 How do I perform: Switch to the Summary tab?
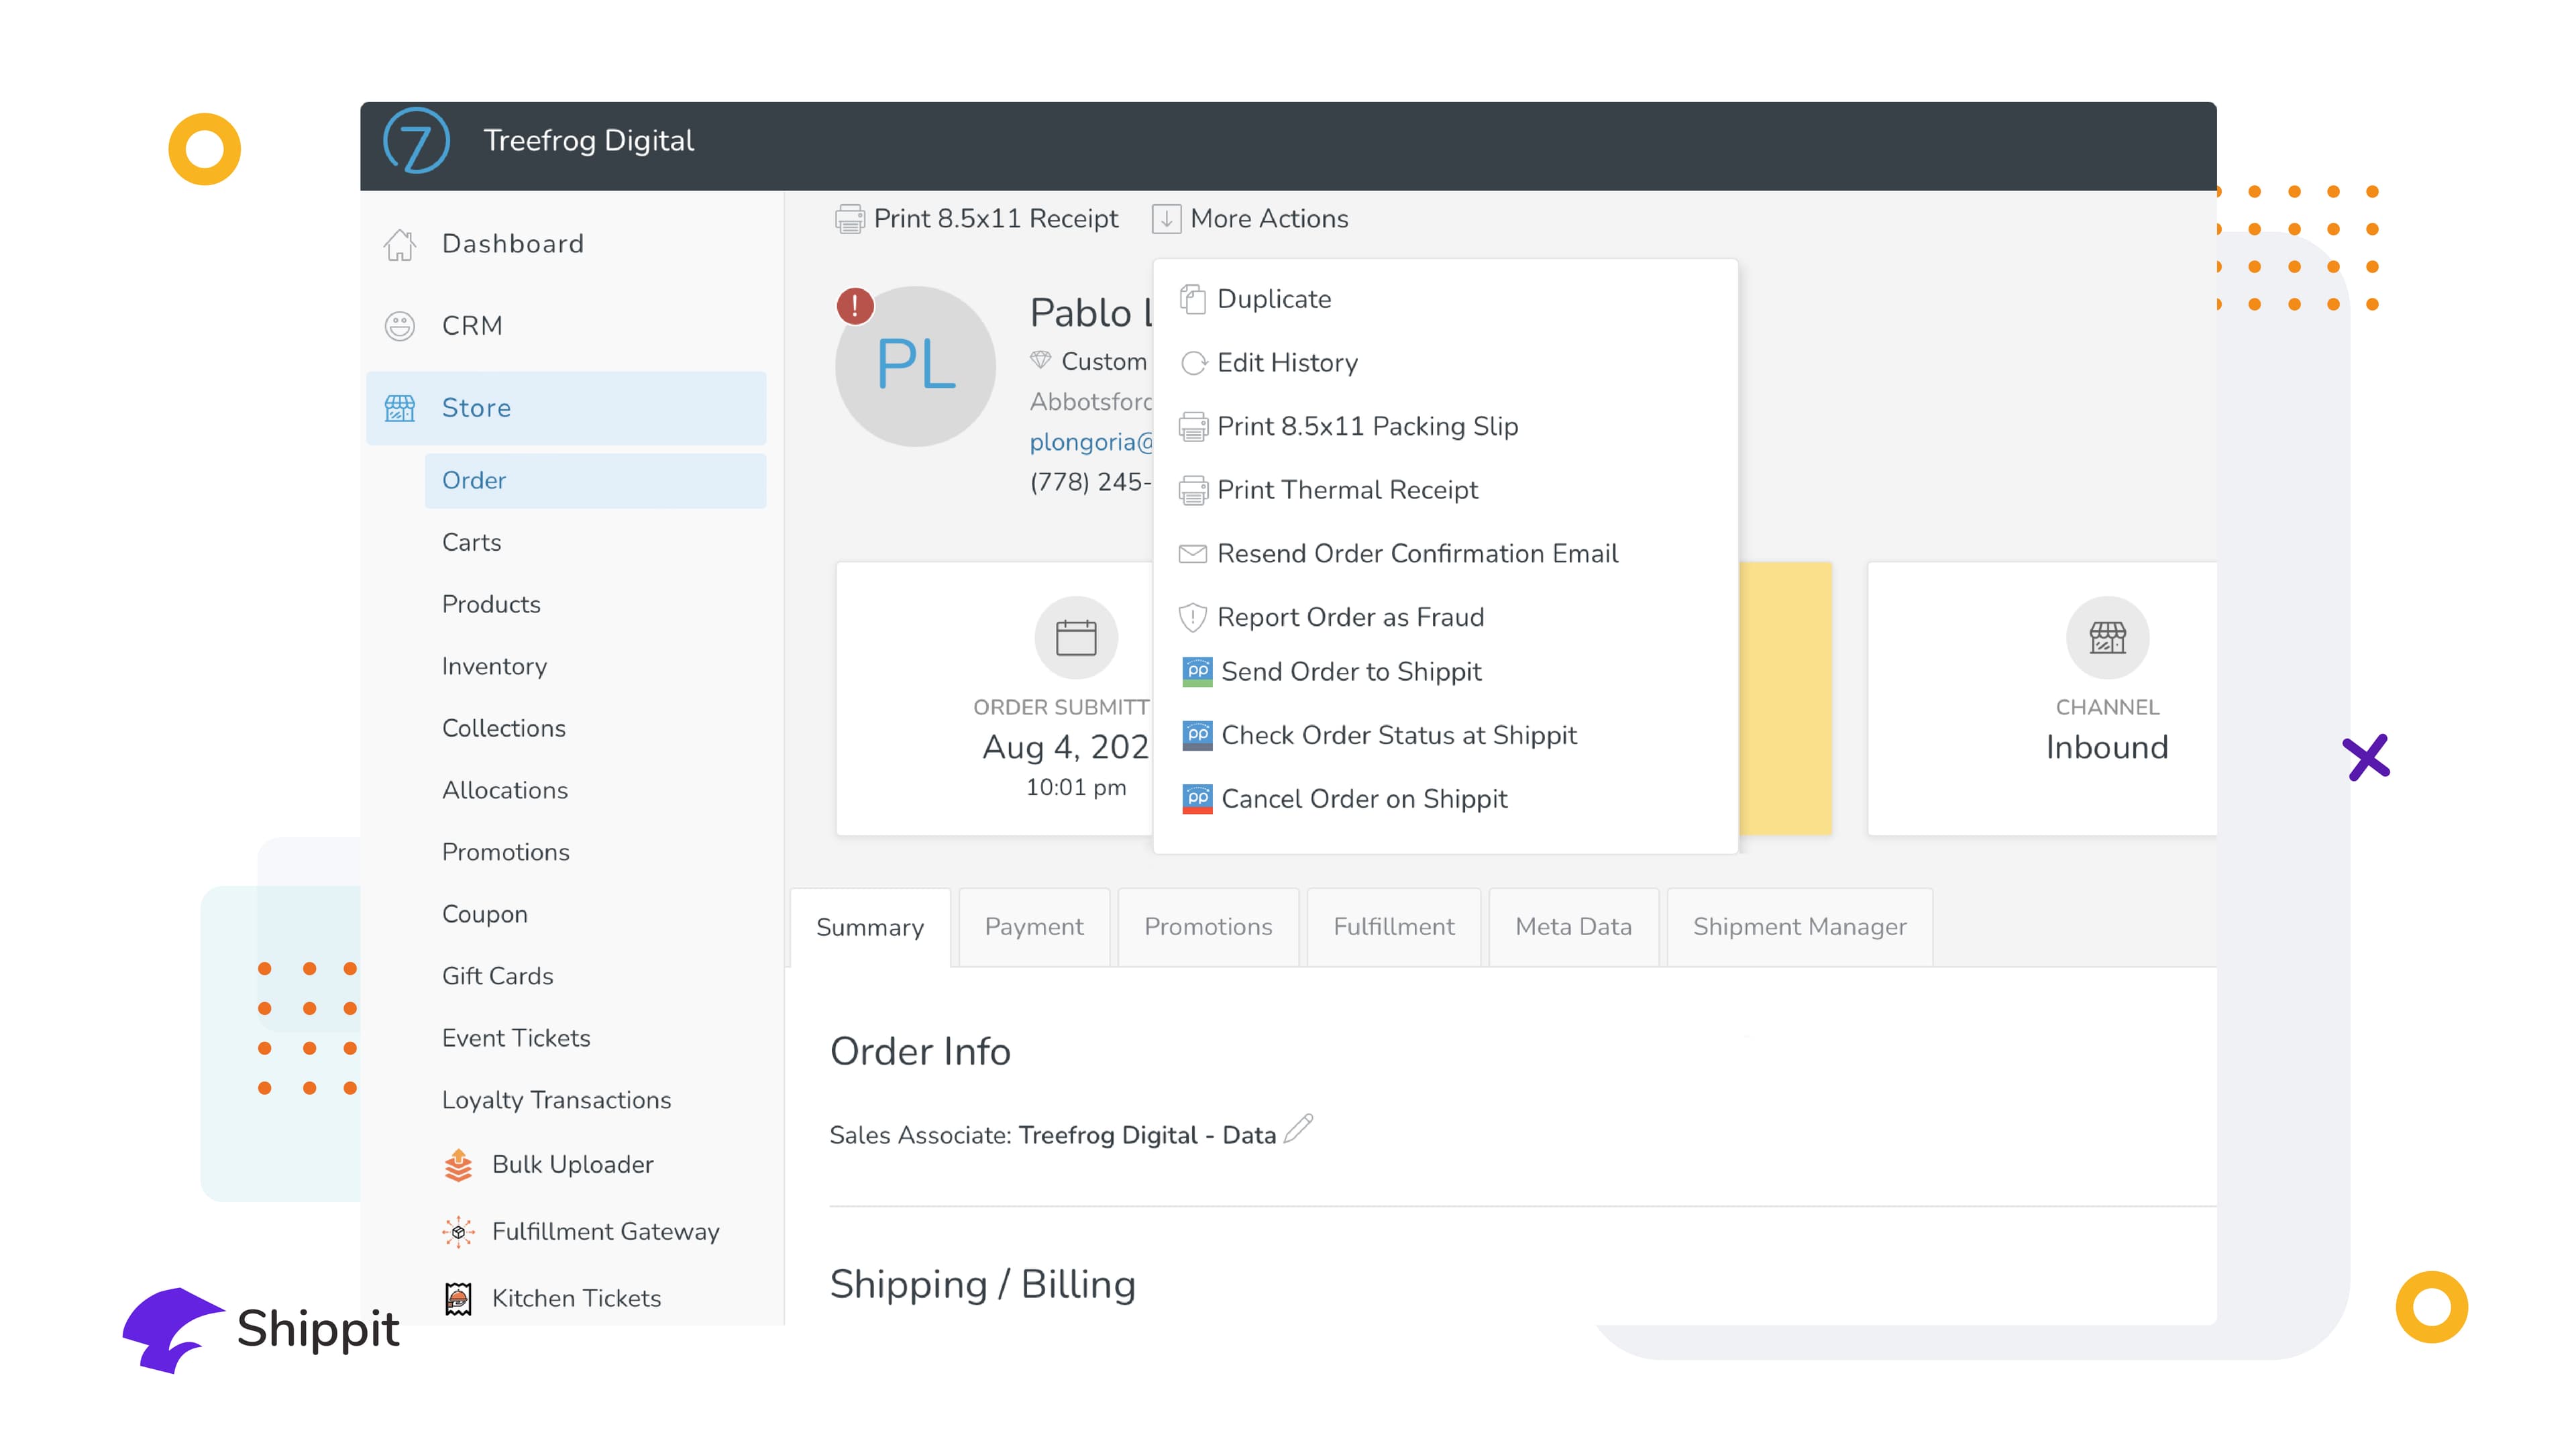coord(870,928)
